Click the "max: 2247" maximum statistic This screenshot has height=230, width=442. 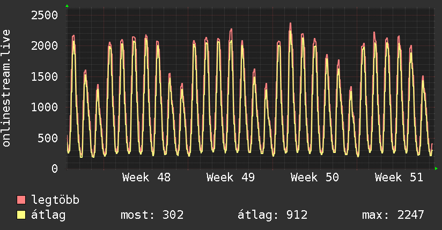coord(393,215)
